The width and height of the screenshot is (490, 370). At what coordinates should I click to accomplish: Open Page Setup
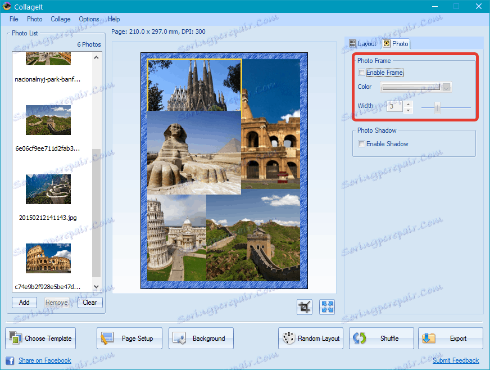(129, 339)
